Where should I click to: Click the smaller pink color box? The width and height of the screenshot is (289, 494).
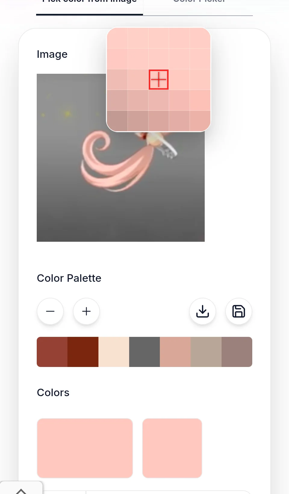(x=172, y=448)
